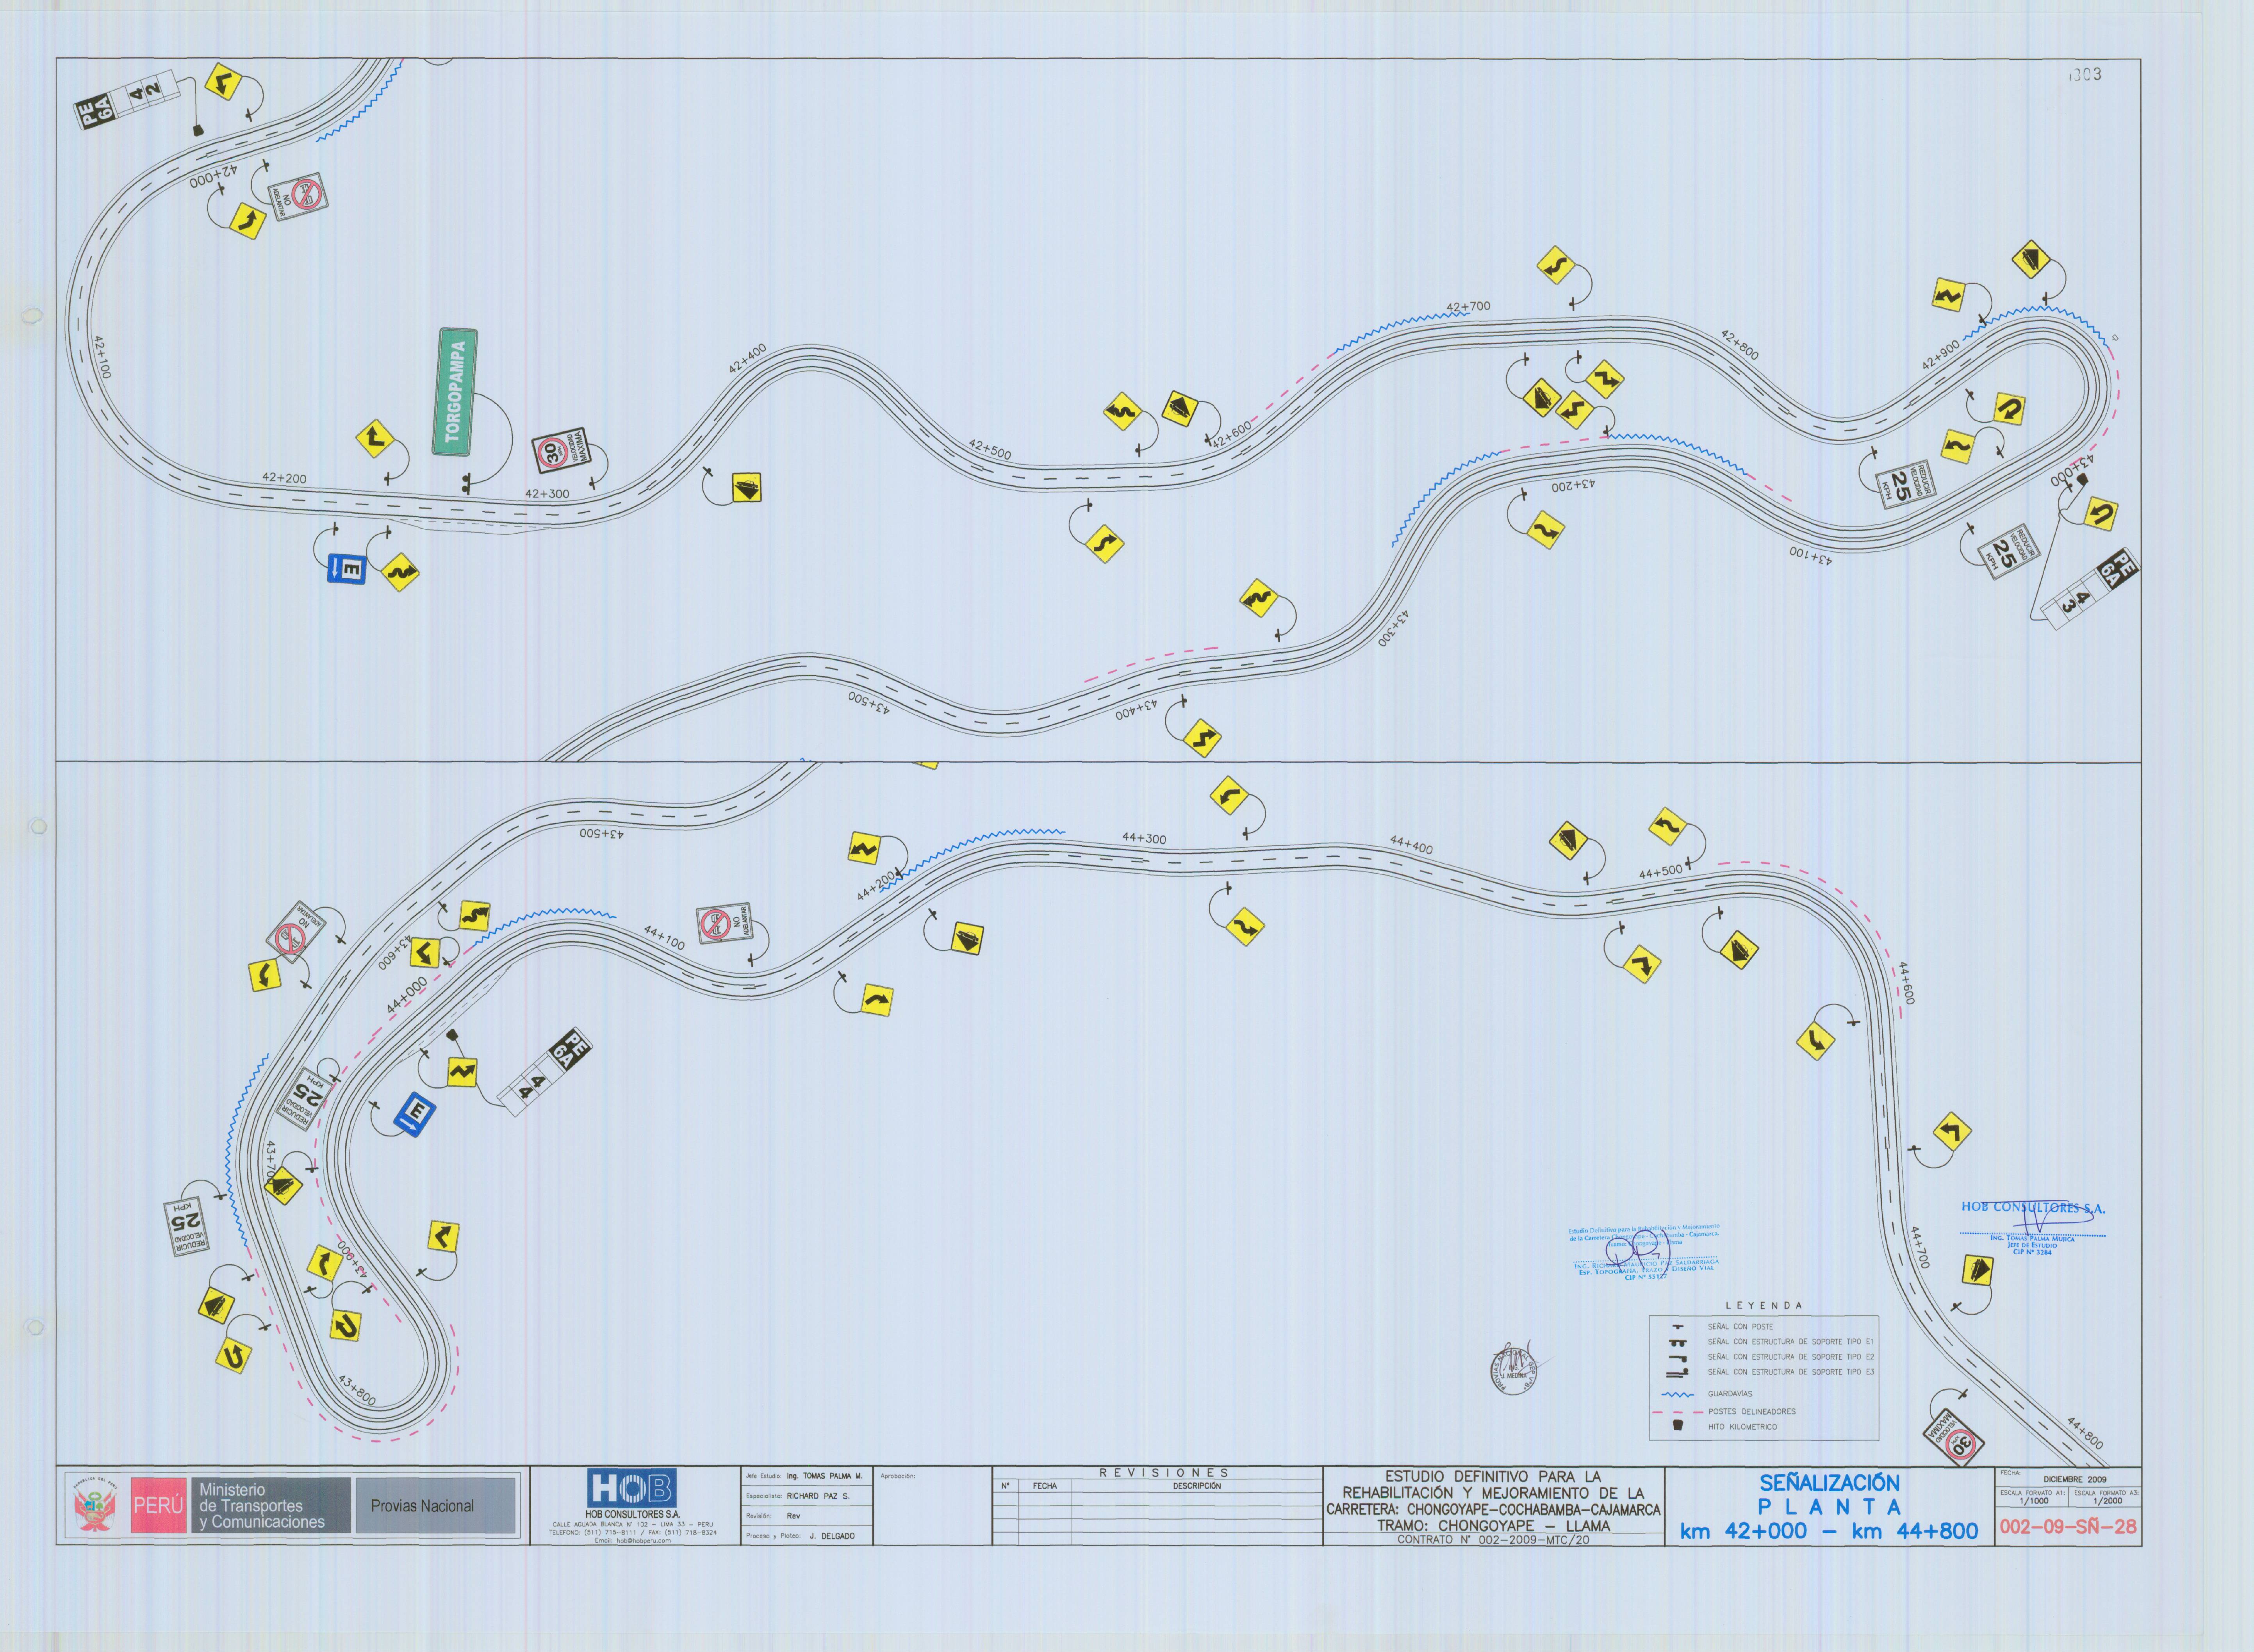Click the PE 6A route marker numbered 42
Image resolution: width=2254 pixels, height=1652 pixels.
click(127, 100)
